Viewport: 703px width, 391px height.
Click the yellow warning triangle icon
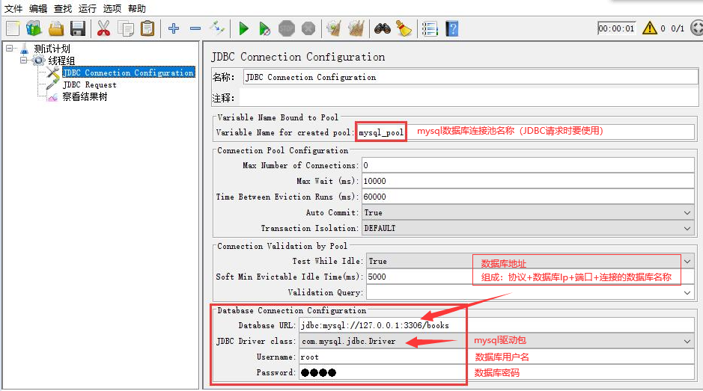click(x=649, y=28)
